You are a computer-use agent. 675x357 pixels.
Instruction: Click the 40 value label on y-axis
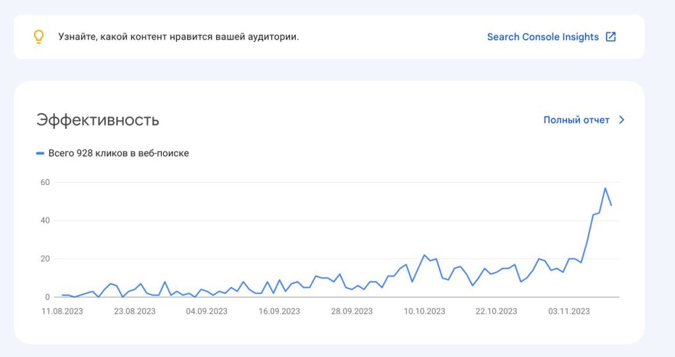point(45,221)
